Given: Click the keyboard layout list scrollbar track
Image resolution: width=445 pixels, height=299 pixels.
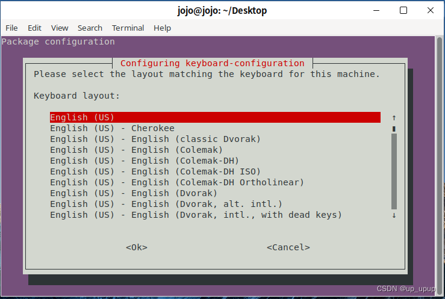Looking at the screenshot, I should (394, 171).
